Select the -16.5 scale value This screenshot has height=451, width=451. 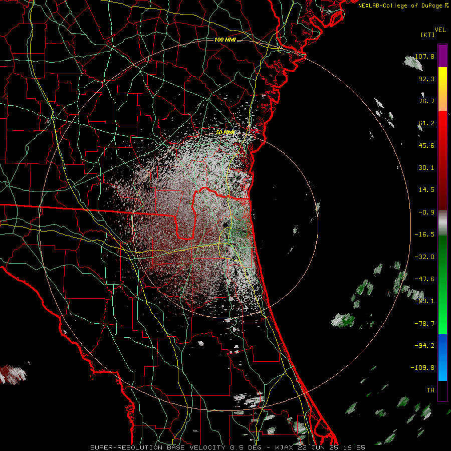[x=424, y=235]
